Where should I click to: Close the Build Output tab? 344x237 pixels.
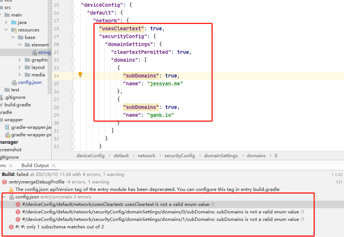coord(53,165)
